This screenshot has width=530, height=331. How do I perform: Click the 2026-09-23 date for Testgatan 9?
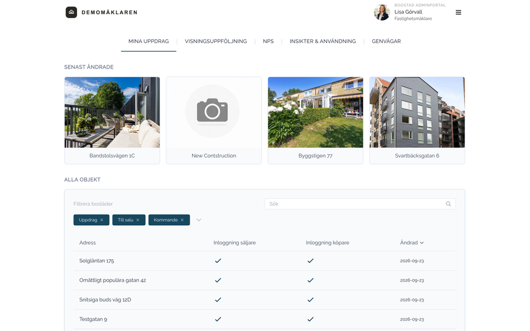(x=412, y=319)
